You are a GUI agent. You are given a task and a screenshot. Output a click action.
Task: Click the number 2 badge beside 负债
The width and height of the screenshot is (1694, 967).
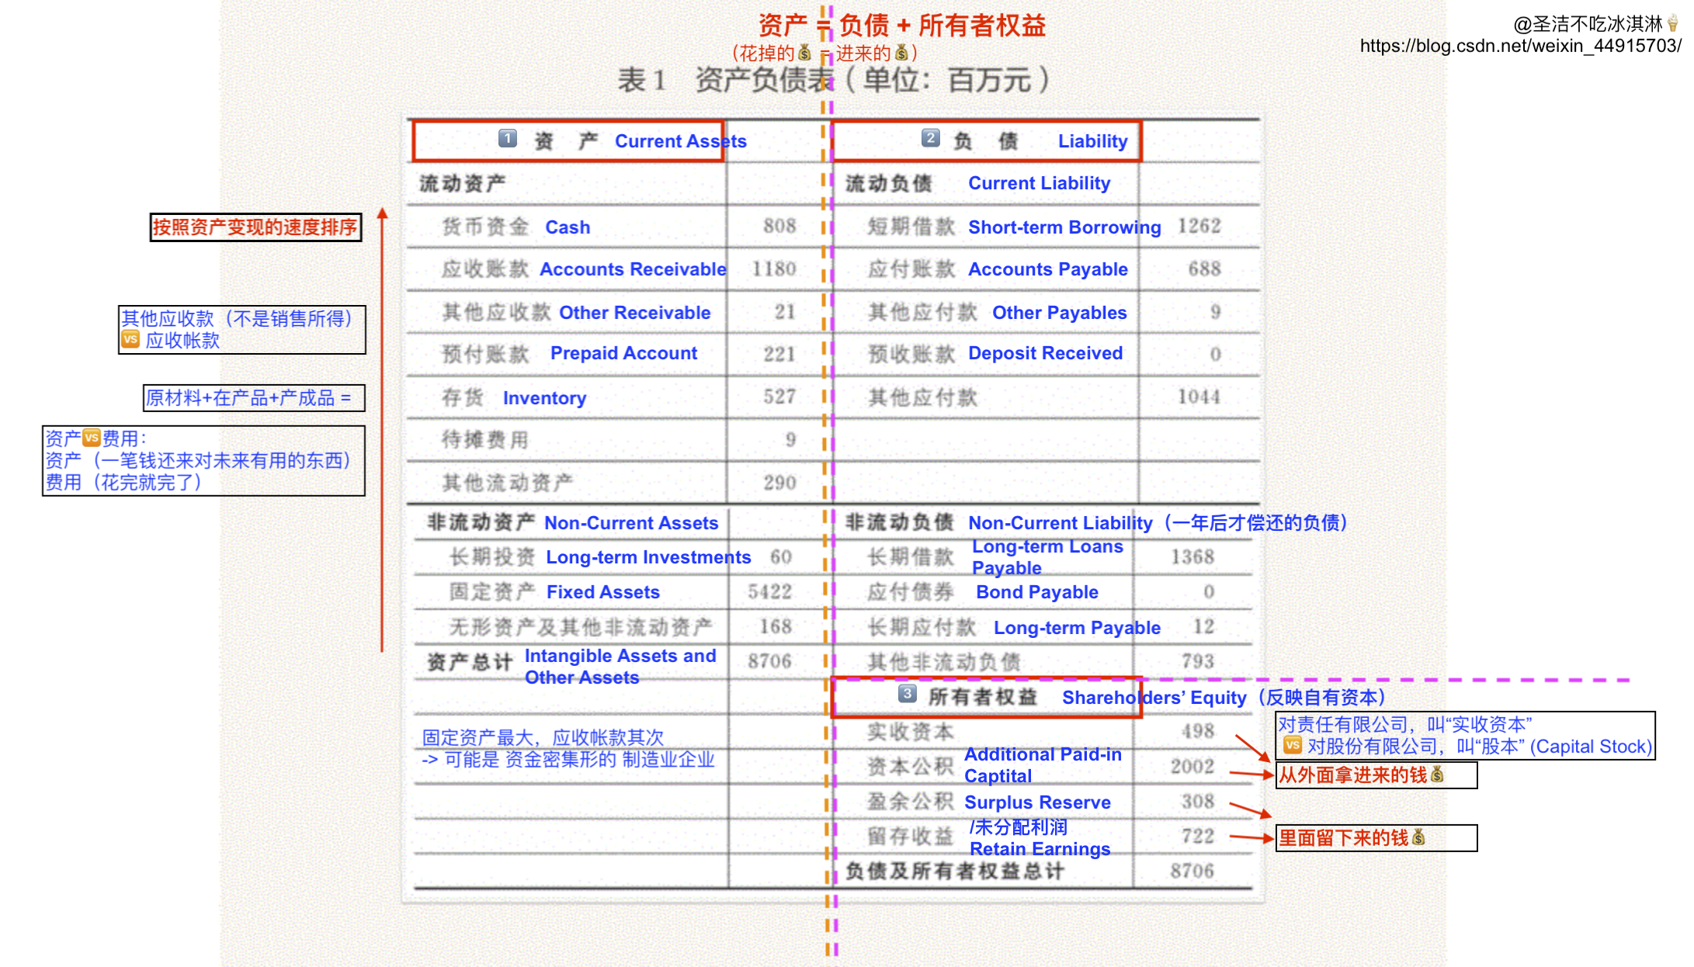click(930, 139)
